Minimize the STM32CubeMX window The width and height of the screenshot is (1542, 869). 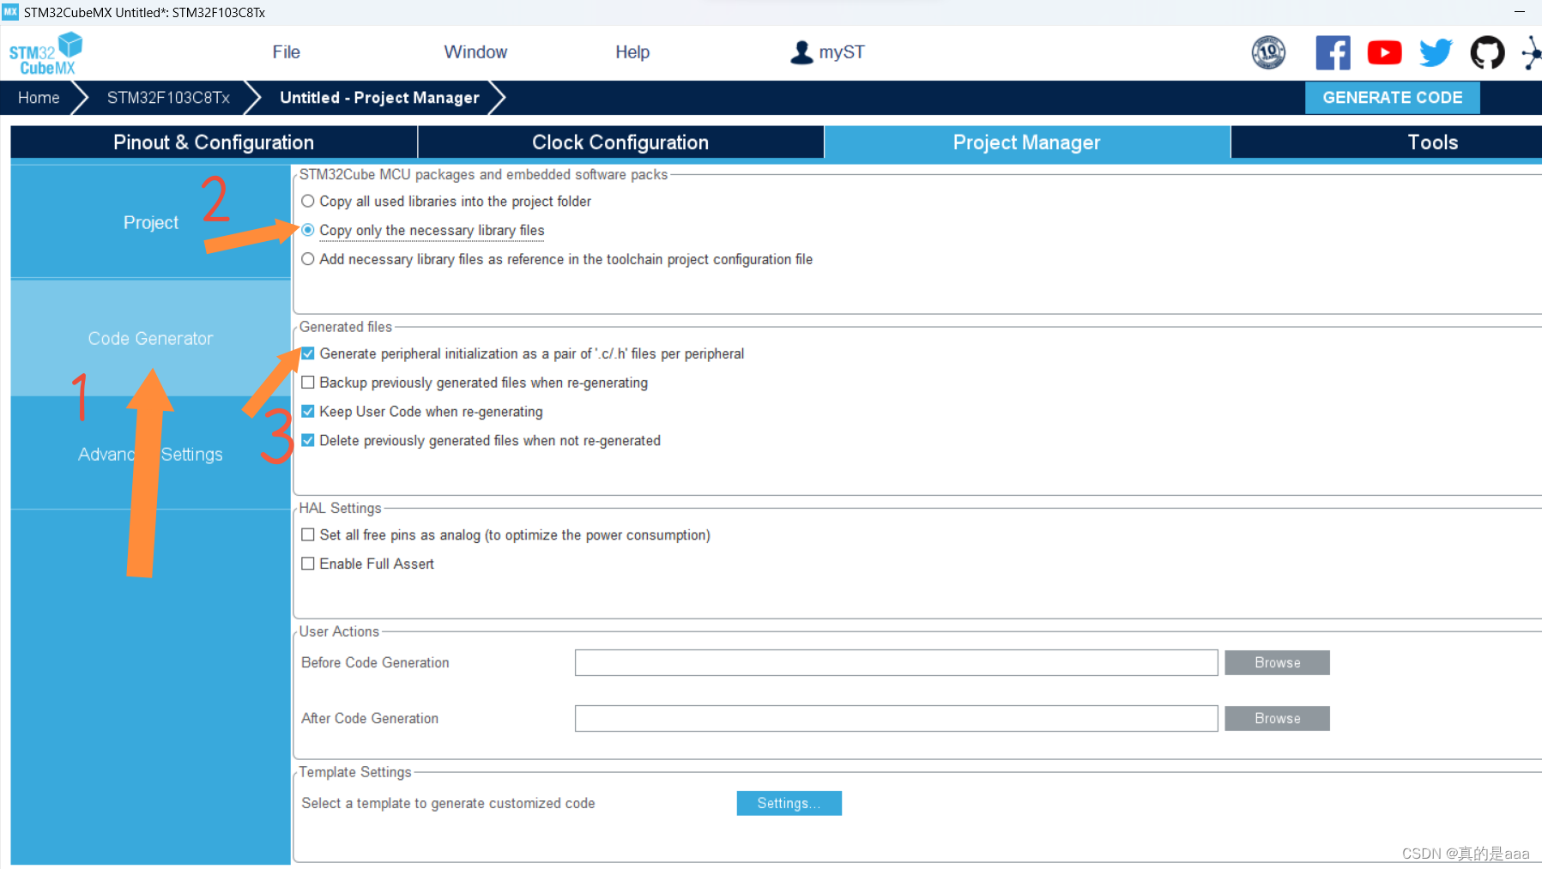point(1519,12)
